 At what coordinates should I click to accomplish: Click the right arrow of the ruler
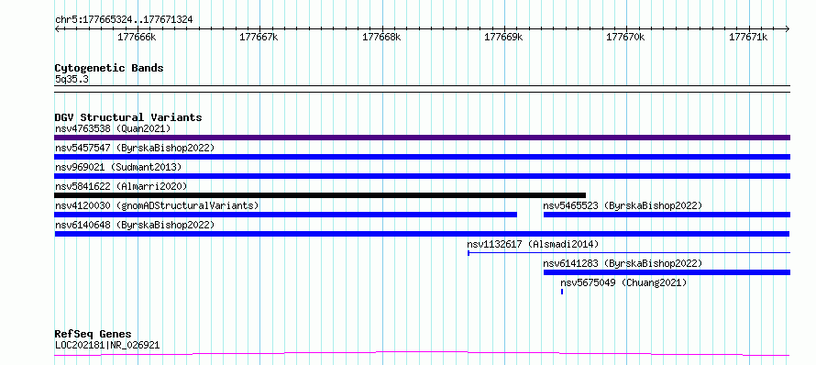coord(788,28)
